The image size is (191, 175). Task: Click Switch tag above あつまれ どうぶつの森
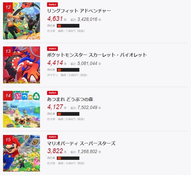pos(52,93)
